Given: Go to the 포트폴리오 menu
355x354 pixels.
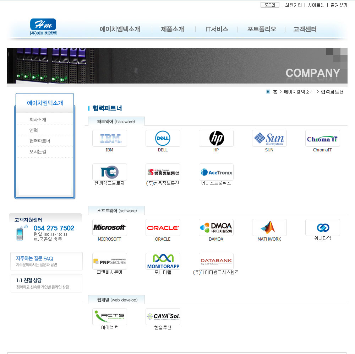Looking at the screenshot, I should (262, 29).
